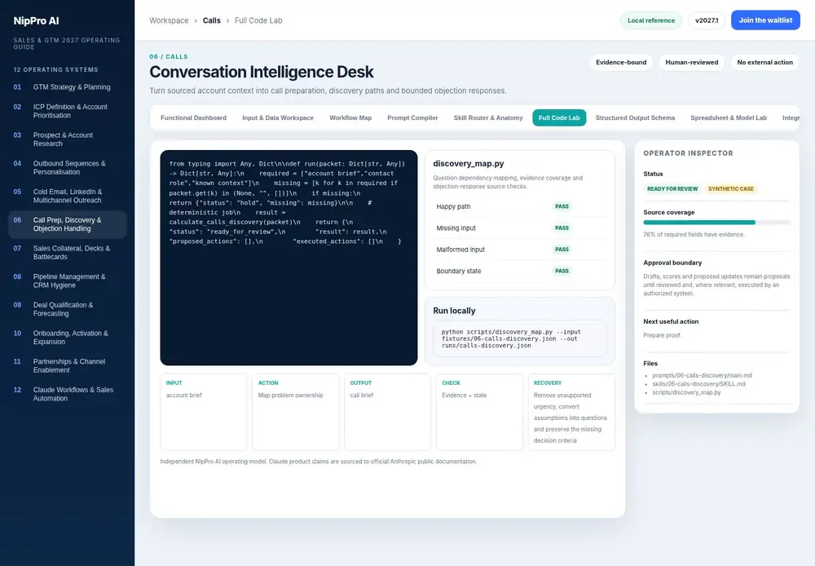
Task: Switch to Input & Data Workspace tab
Action: pyautogui.click(x=278, y=118)
